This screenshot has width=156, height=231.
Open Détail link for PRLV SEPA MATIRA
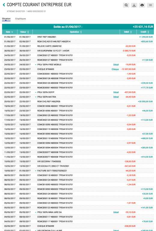pos(116,97)
